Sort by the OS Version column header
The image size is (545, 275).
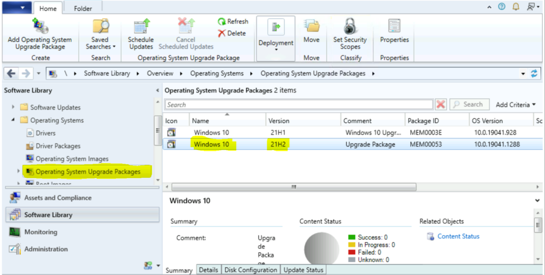(501, 121)
